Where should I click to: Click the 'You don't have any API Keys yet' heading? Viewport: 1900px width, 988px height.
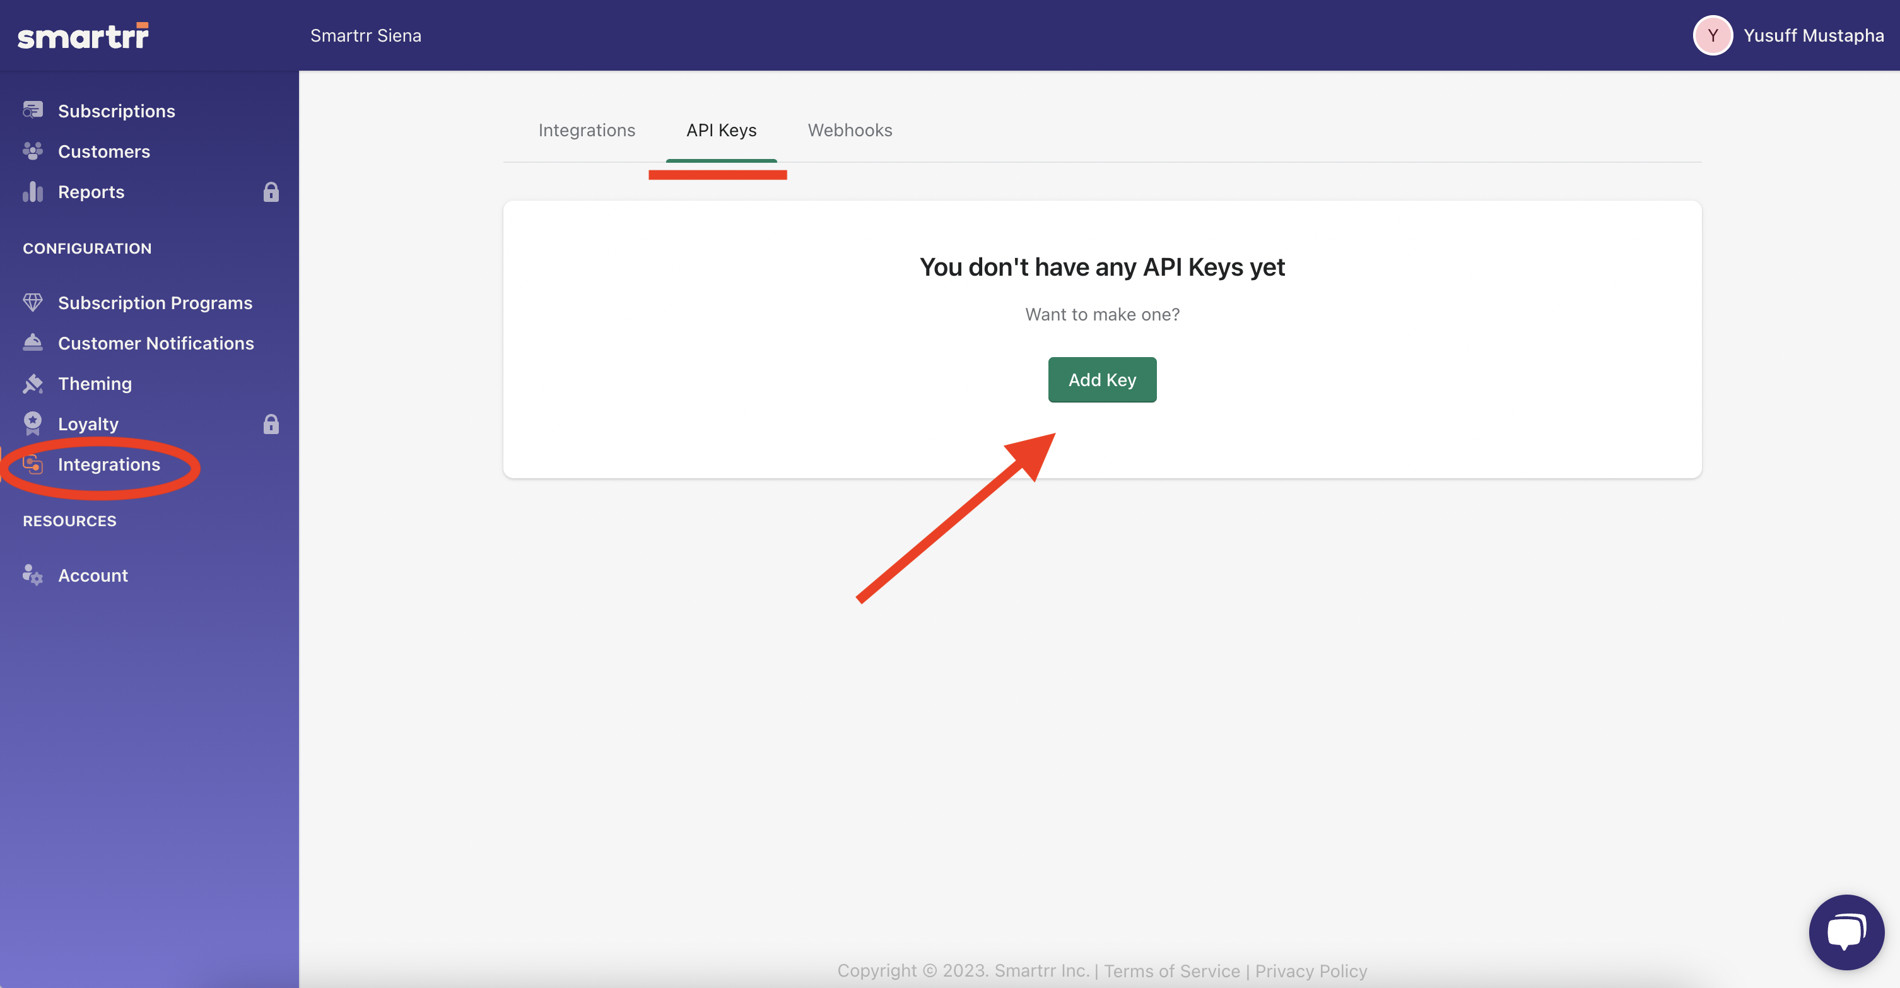pyautogui.click(x=1102, y=267)
